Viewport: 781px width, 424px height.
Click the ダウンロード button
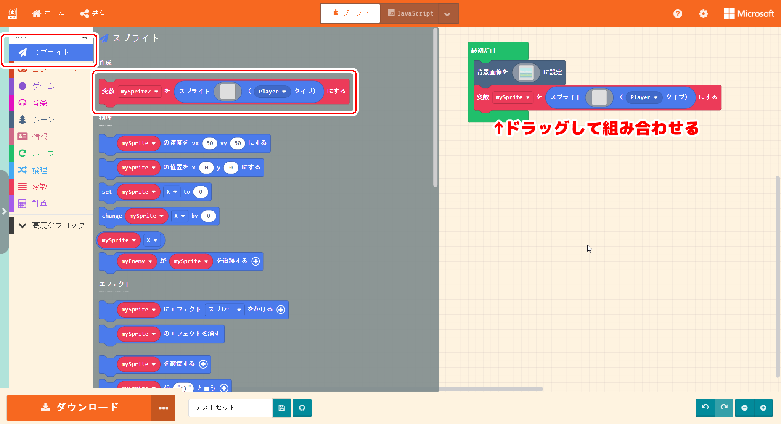pyautogui.click(x=79, y=408)
